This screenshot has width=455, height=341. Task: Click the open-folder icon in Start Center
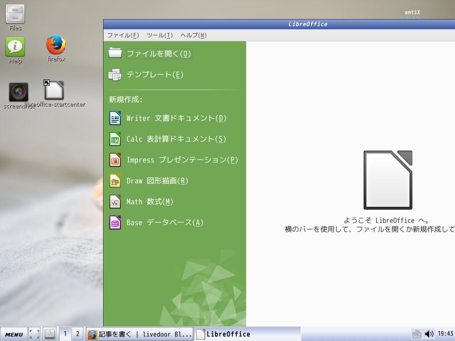click(x=115, y=53)
